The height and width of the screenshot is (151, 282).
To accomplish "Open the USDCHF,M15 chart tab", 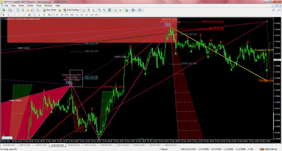I will tap(90, 145).
